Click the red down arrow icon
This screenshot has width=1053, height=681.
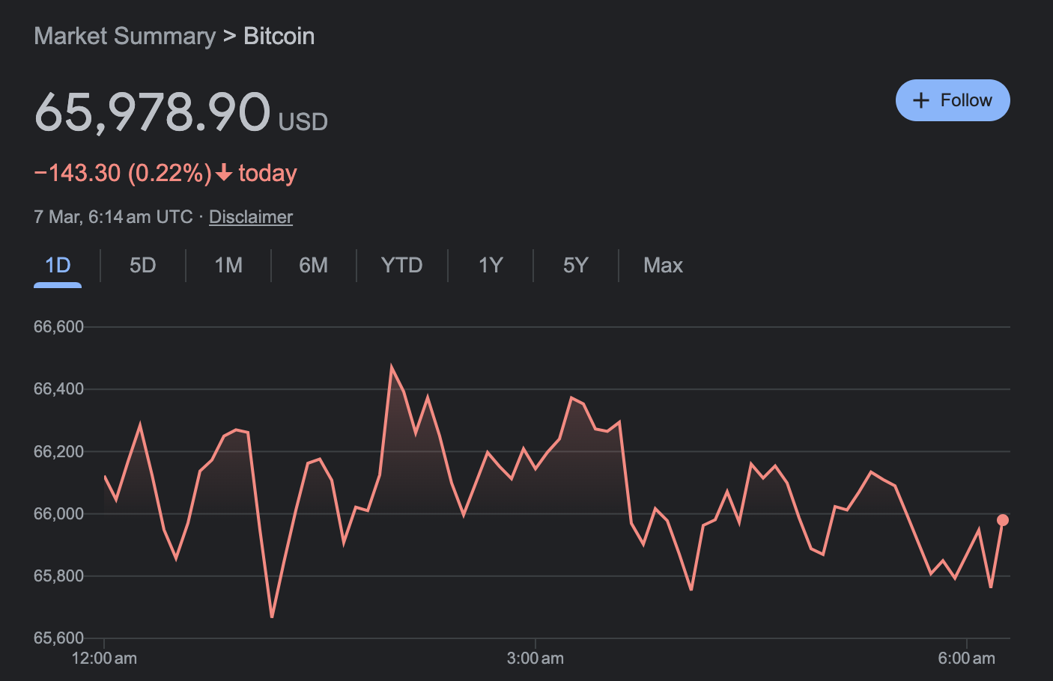223,174
